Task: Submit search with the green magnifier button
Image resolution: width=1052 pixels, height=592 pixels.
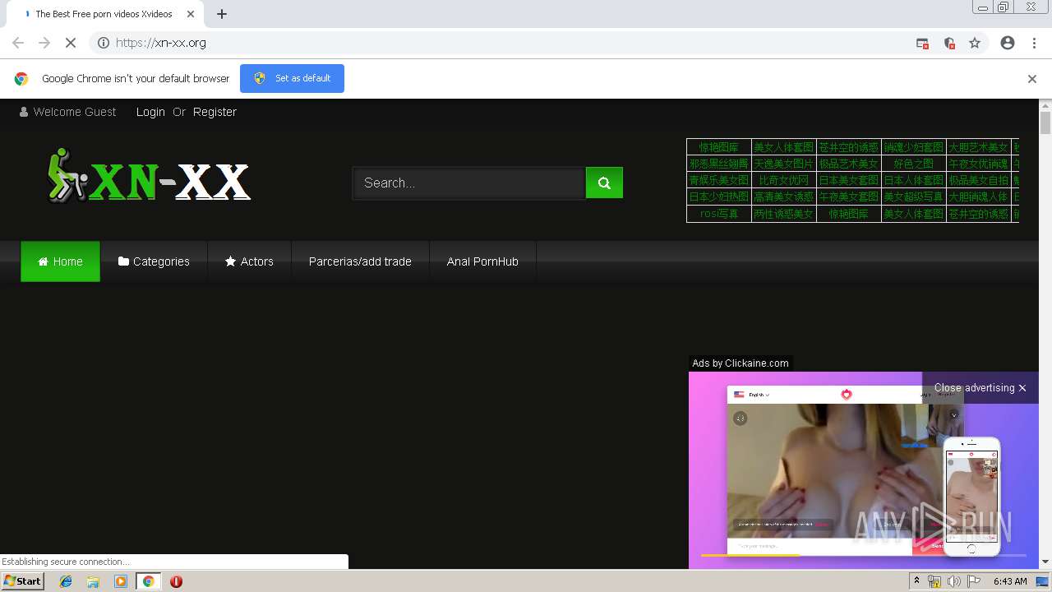Action: coord(604,183)
